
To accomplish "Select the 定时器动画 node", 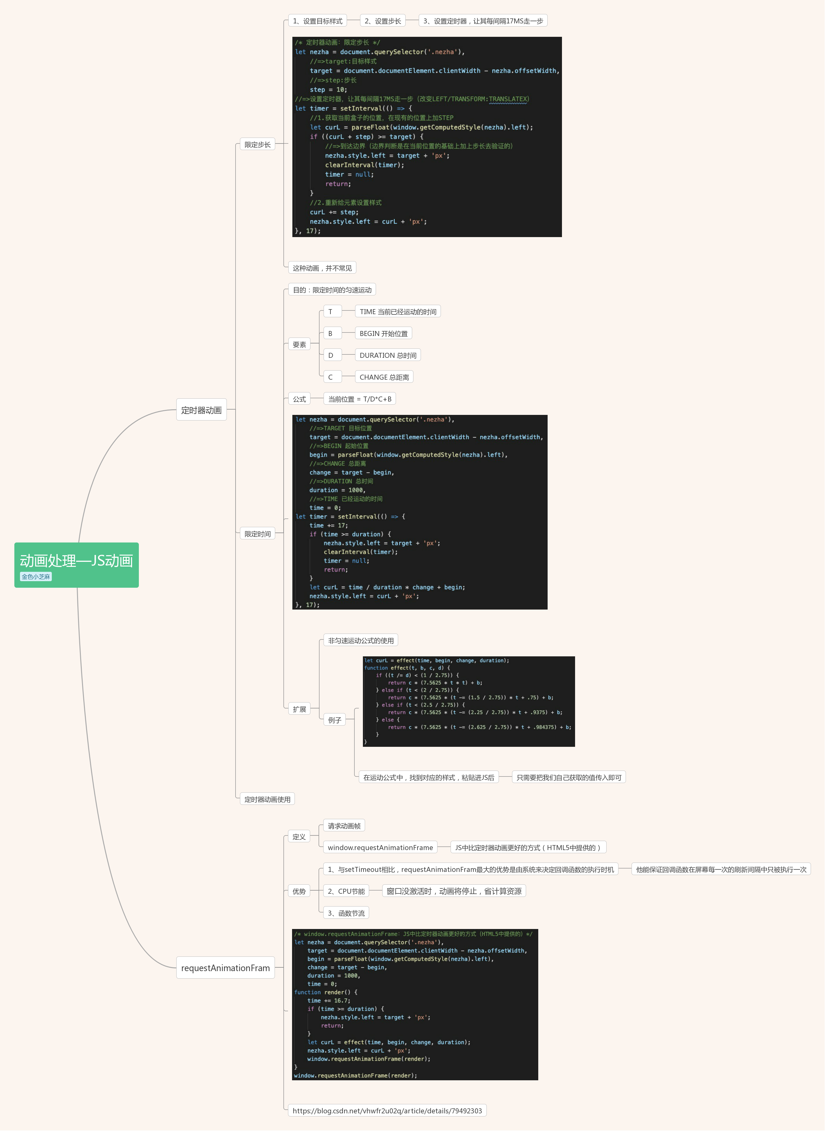I will click(201, 410).
